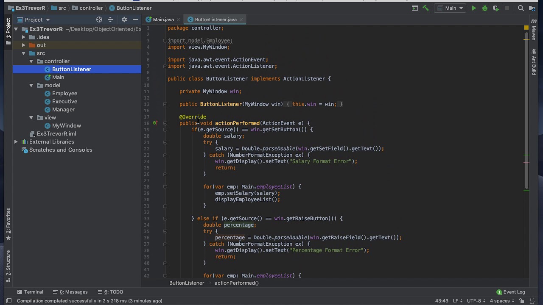Run the Main configuration with green play icon
This screenshot has height=305, width=543.
(474, 8)
